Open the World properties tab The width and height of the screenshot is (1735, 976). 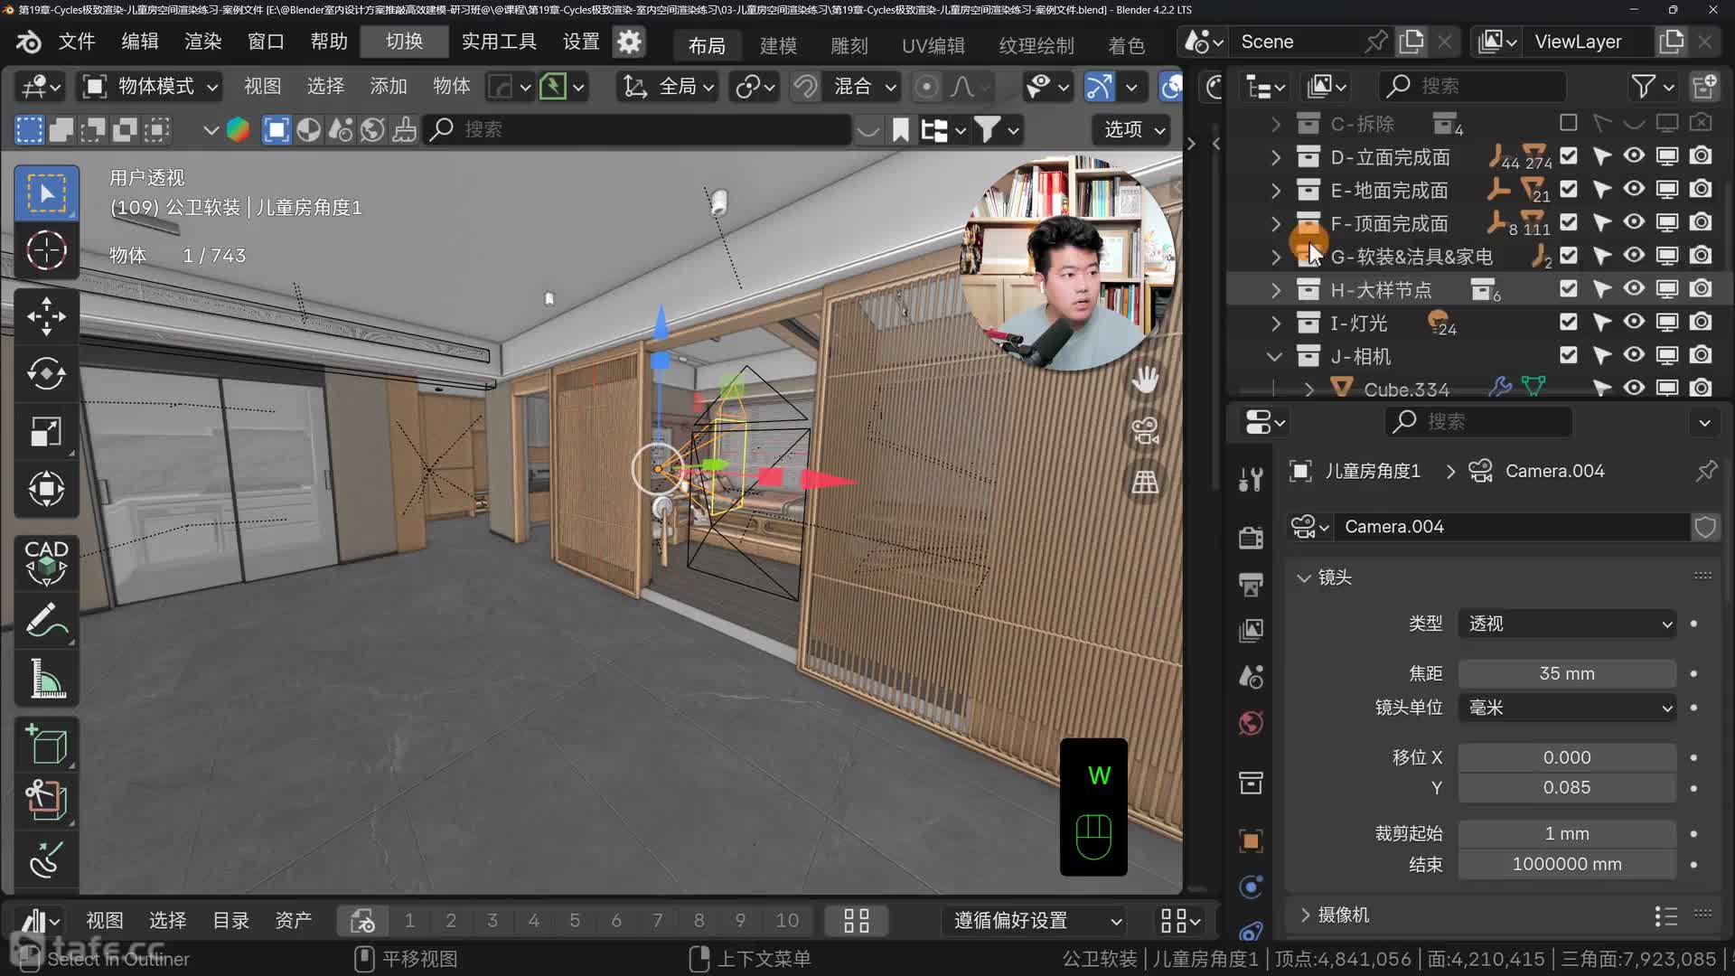pos(1251,724)
